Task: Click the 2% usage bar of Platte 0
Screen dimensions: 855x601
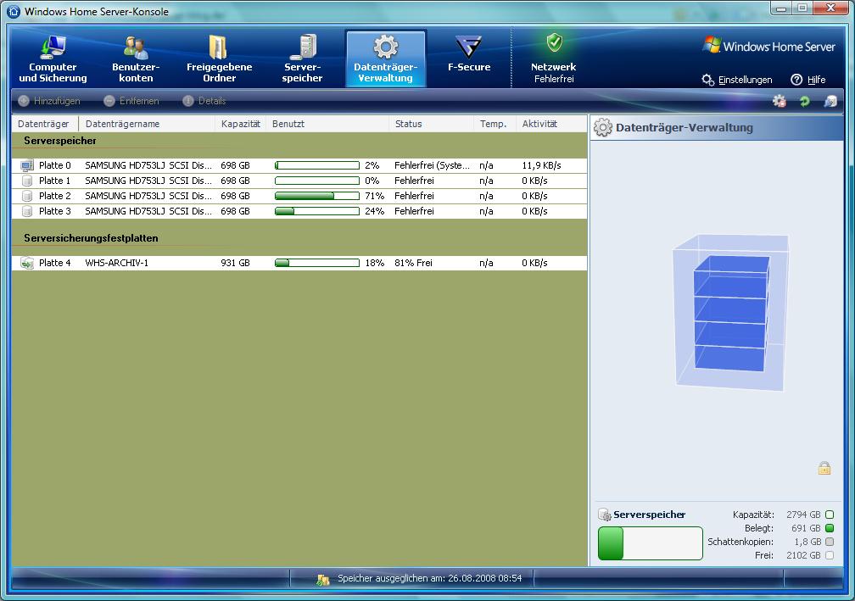Action: coord(317,165)
